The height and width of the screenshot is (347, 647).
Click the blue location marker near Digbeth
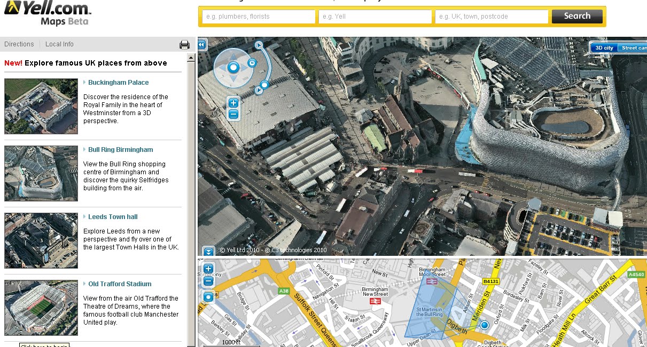(485, 325)
